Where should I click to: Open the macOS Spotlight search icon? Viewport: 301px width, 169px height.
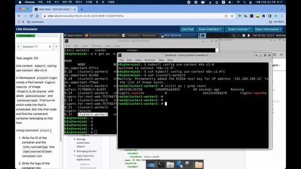(245, 2)
